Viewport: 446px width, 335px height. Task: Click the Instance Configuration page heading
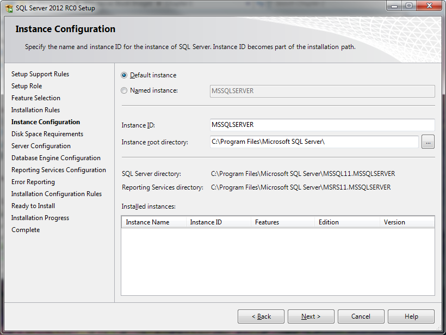coord(65,29)
